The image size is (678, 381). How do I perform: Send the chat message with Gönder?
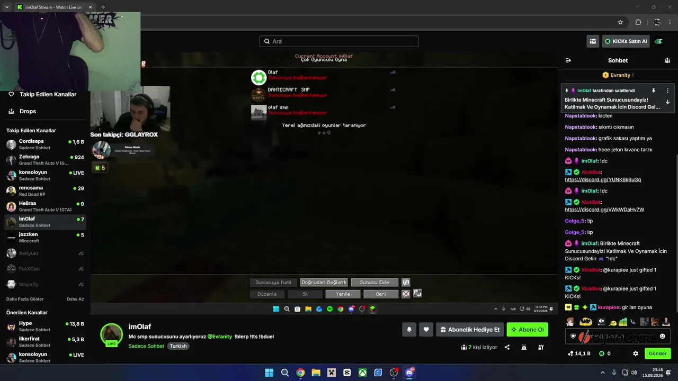tap(658, 353)
